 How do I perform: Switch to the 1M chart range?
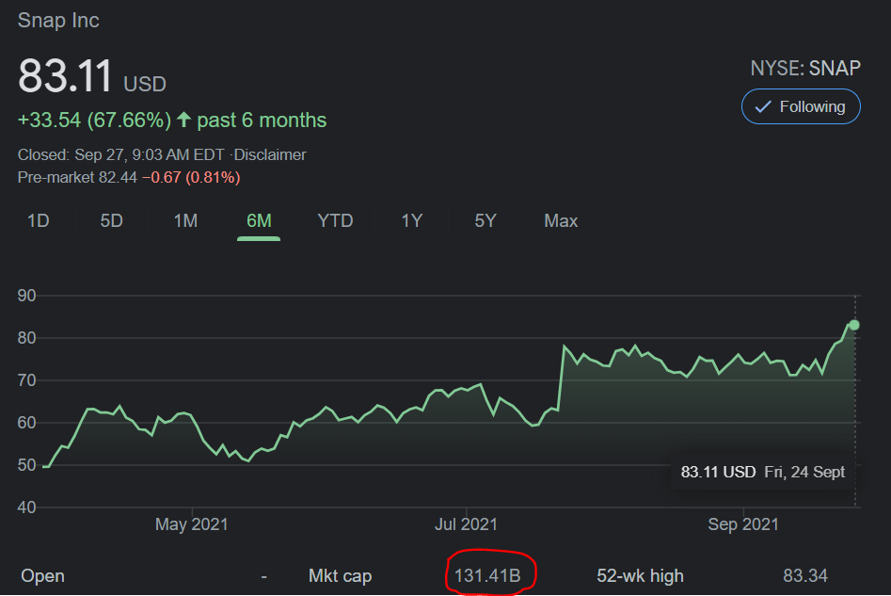coord(185,220)
